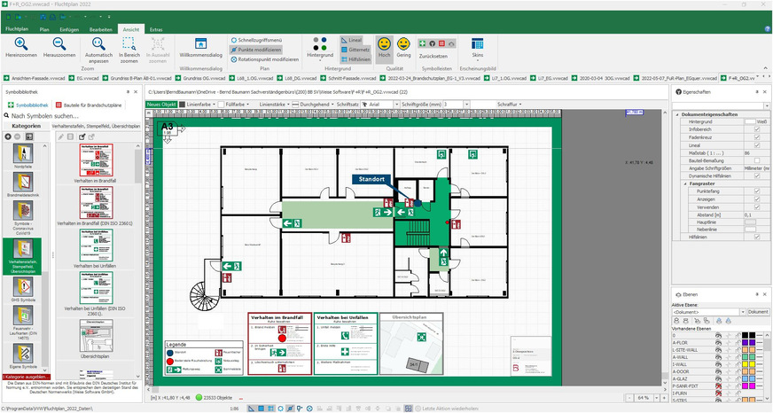Set quality to Hoch smiley
The height and width of the screenshot is (413, 773).
[384, 44]
